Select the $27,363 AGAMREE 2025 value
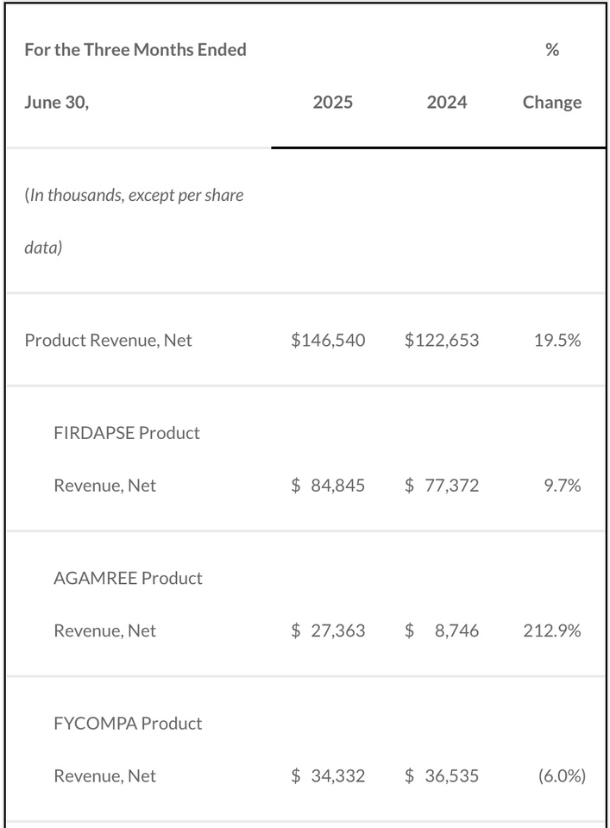610x828 pixels. (x=328, y=630)
